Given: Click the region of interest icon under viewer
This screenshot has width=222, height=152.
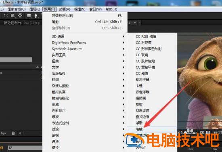Looking at the screenshot, I should tap(202, 133).
